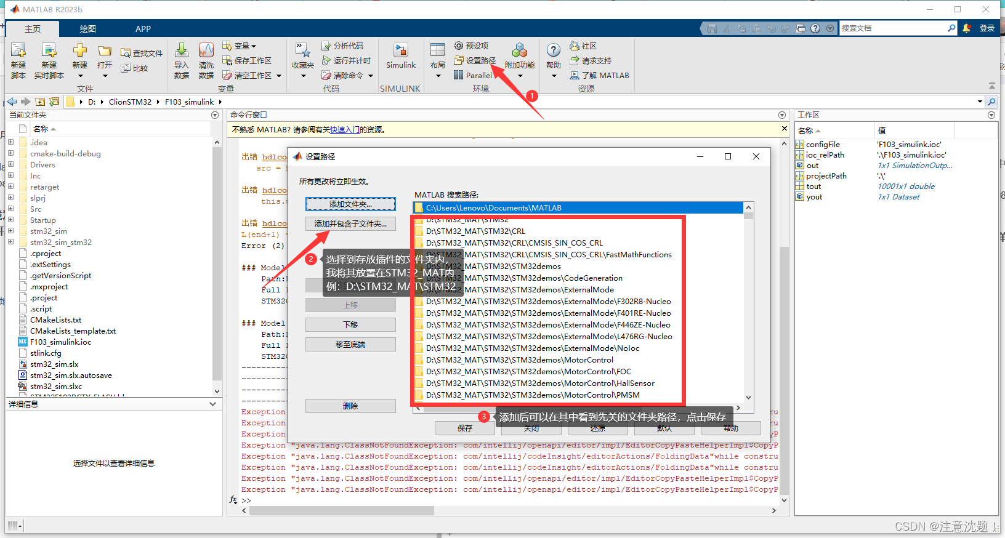Click the 登录 sign-in link
Screen dimensions: 1005x538
(987, 28)
